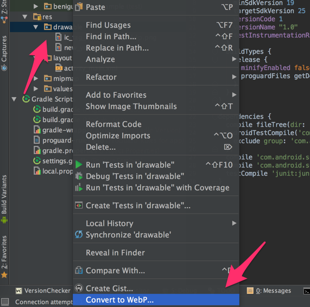Click the Synchronize 'drawable' refresh icon

pos(79,234)
